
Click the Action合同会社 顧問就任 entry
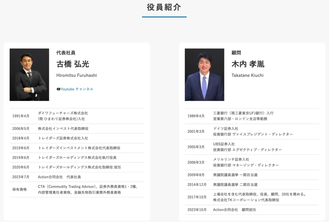[x=235, y=210]
